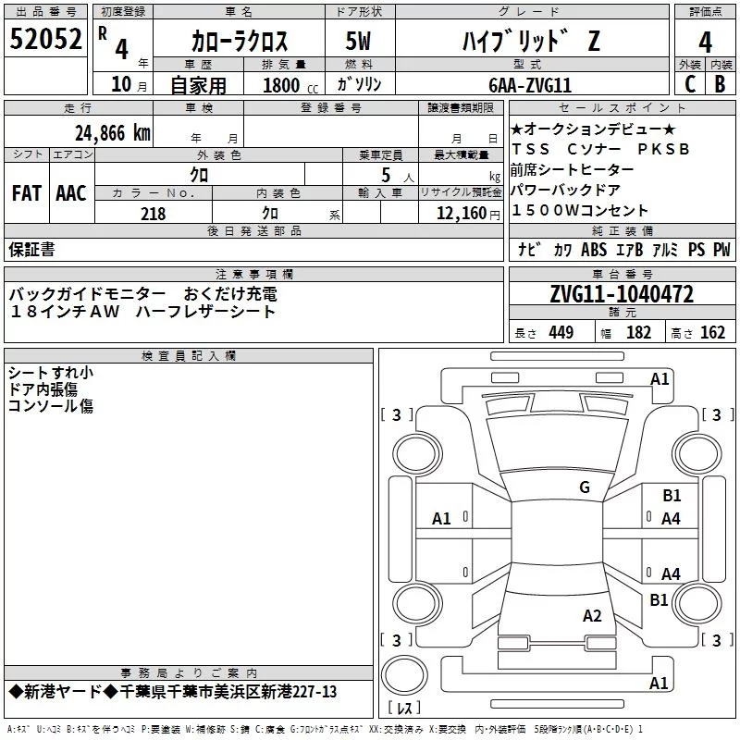Select the interior grade B
The image size is (740, 740).
[x=721, y=82]
